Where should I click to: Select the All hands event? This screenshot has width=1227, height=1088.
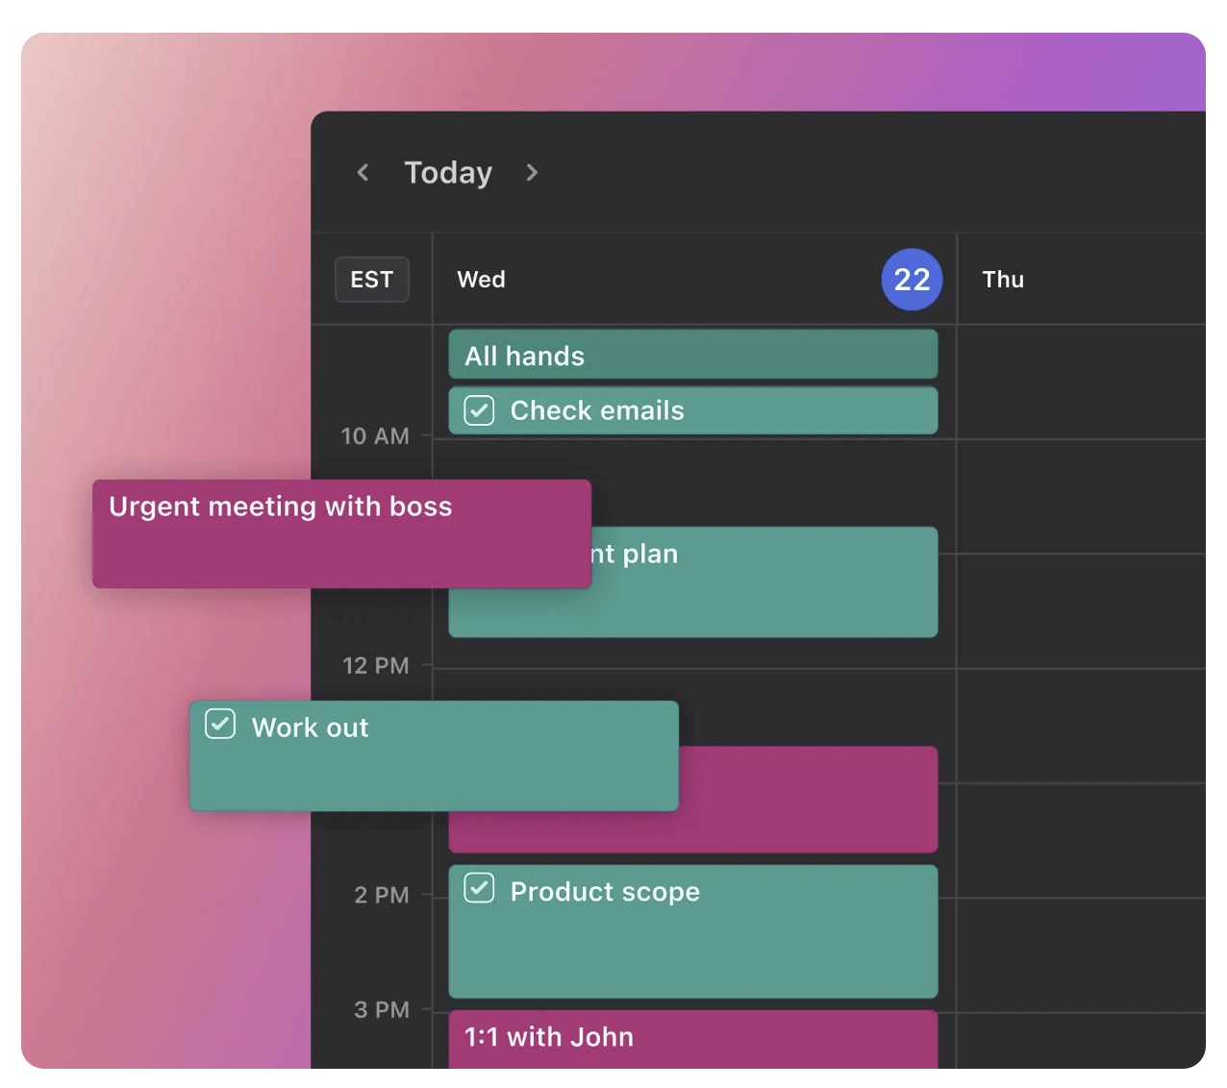[x=692, y=355]
